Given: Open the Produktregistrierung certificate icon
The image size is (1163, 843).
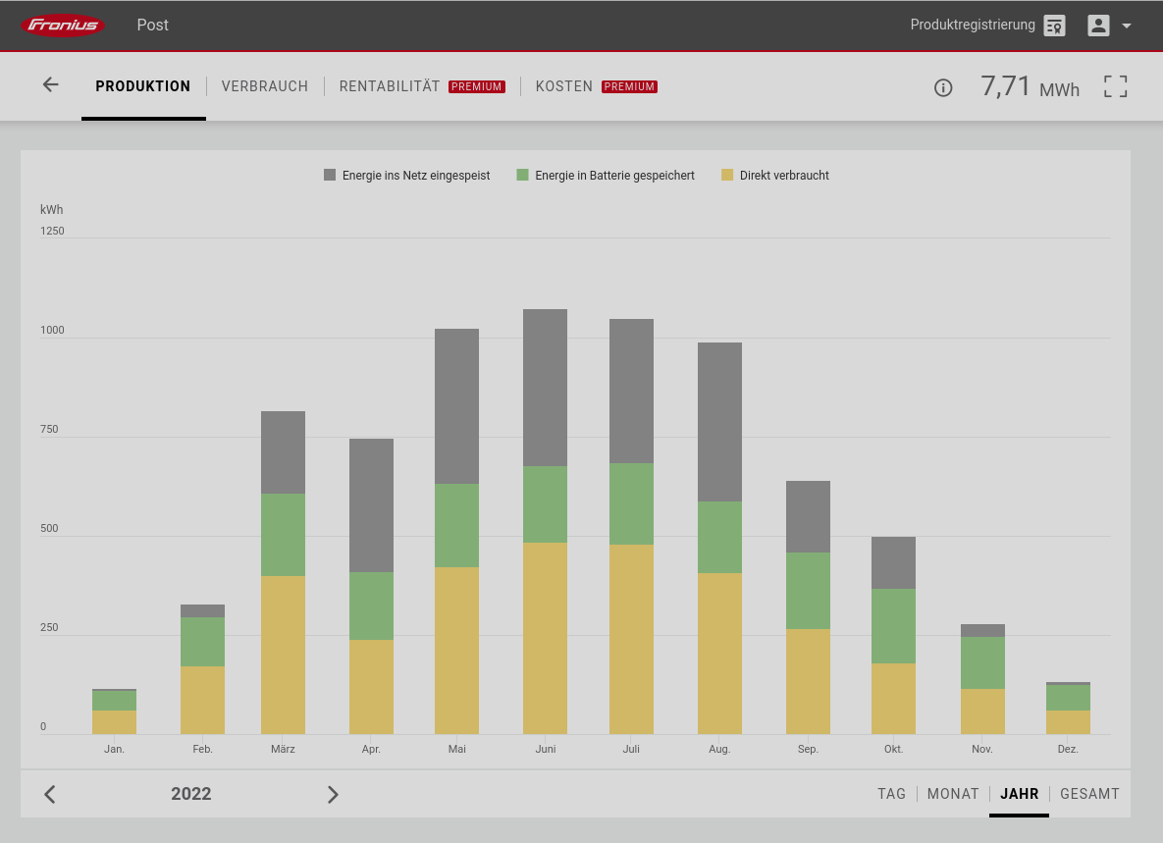Looking at the screenshot, I should 1054,26.
